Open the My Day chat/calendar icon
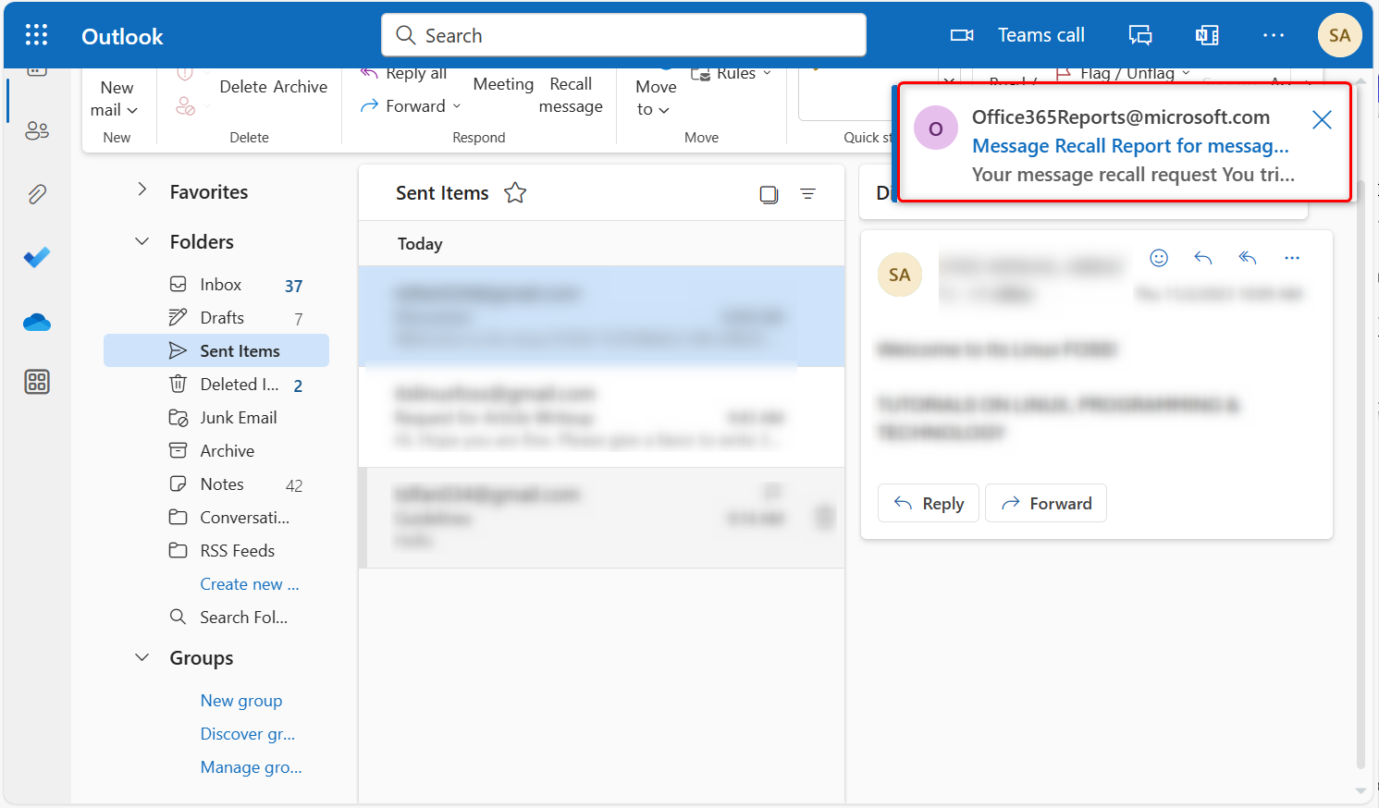This screenshot has width=1379, height=808. (1140, 35)
